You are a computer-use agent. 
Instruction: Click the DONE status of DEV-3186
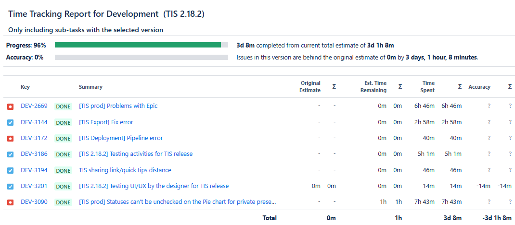pos(63,154)
